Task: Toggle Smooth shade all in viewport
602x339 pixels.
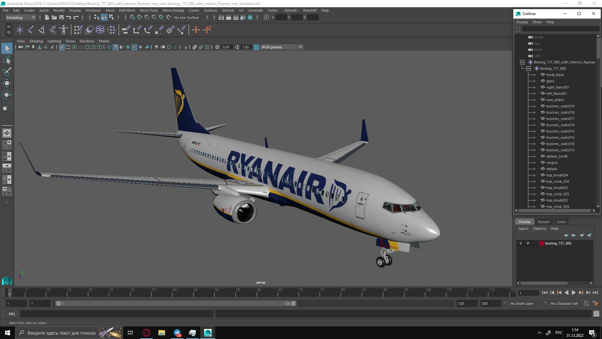Action: tap(115, 47)
